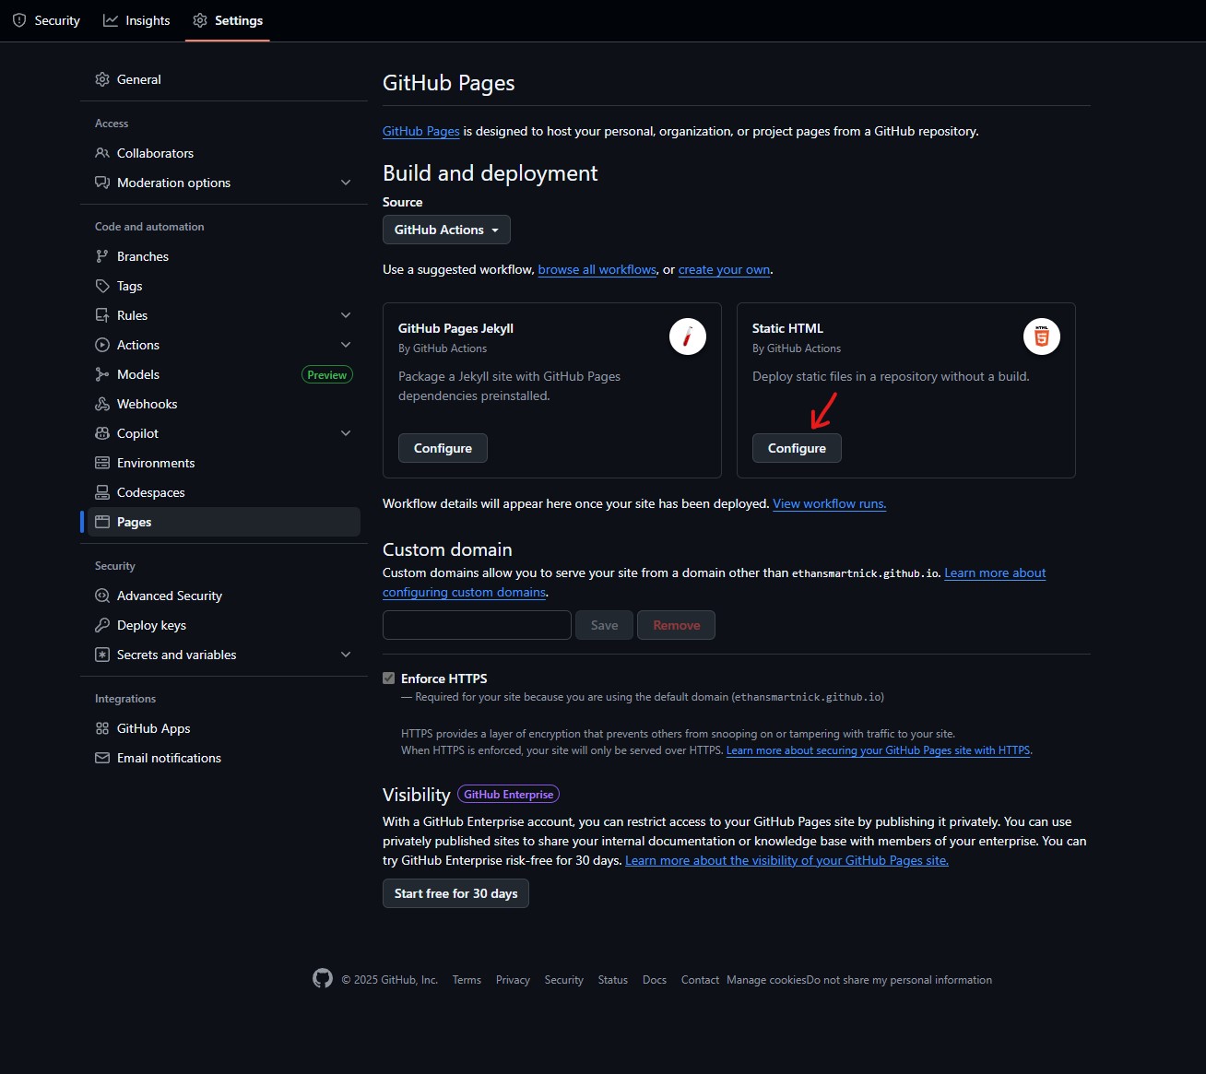
Task: Expand the Secrets and variables chevron
Action: click(346, 655)
